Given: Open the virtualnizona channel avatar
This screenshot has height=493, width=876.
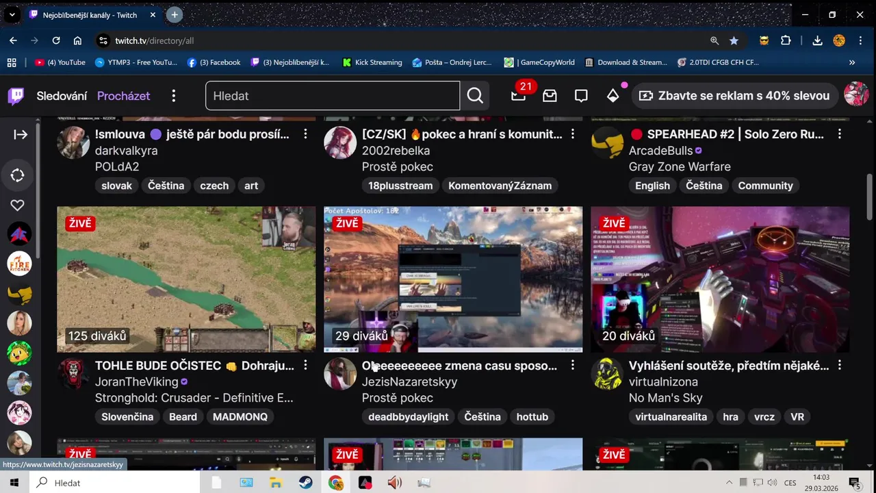Looking at the screenshot, I should coord(607,374).
